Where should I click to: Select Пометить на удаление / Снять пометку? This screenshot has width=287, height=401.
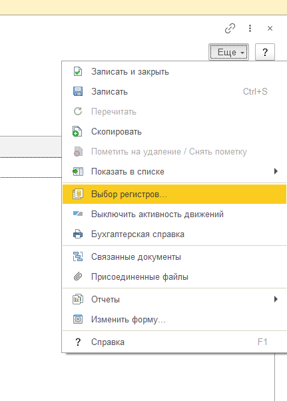(x=169, y=152)
